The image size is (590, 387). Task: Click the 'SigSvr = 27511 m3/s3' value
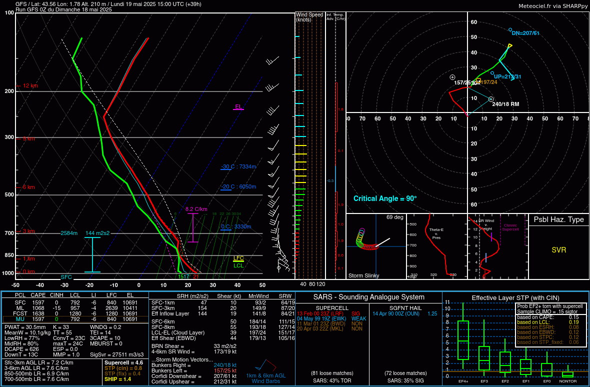tap(116, 354)
